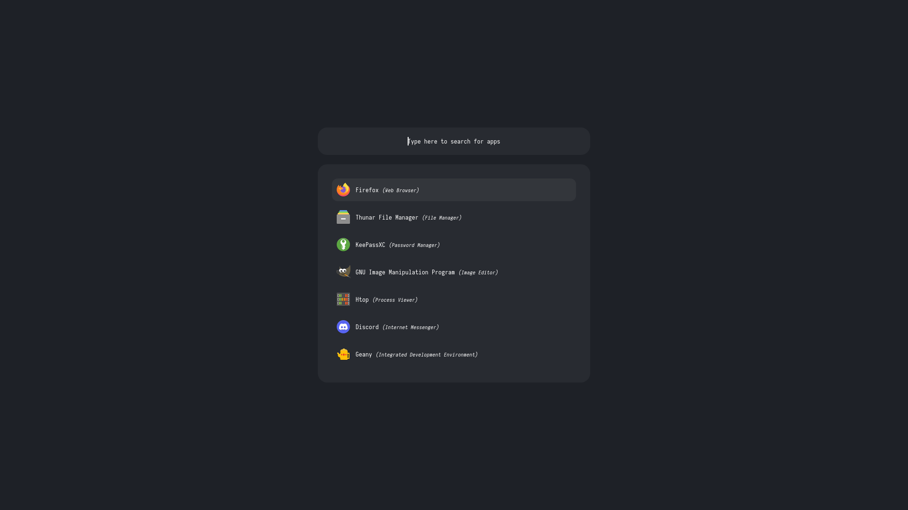This screenshot has width=908, height=510.
Task: Click the "(Integrated Development Environment)" description
Action: point(427,355)
